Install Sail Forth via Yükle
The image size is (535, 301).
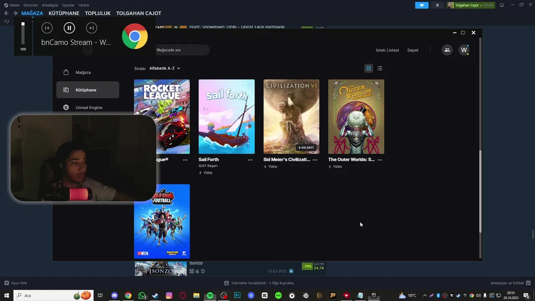(206, 173)
